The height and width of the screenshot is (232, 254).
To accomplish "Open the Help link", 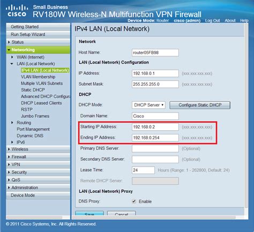I will pos(244,20).
